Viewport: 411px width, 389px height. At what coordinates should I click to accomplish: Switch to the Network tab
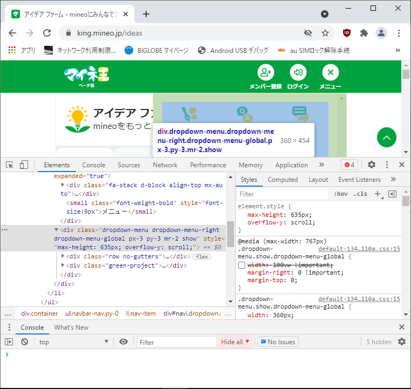coord(165,165)
